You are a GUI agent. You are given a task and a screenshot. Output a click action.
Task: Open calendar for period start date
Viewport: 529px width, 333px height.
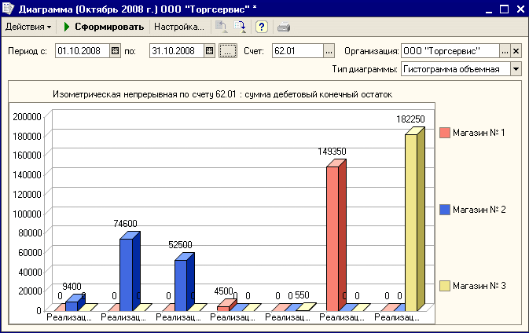(x=115, y=51)
